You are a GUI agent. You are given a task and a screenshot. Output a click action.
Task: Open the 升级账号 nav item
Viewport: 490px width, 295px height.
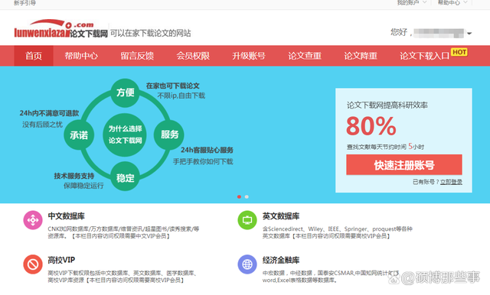(x=249, y=56)
